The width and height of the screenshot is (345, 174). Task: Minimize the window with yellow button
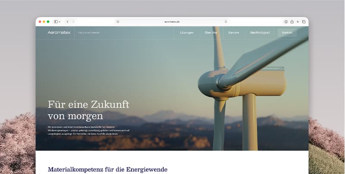[44, 21]
